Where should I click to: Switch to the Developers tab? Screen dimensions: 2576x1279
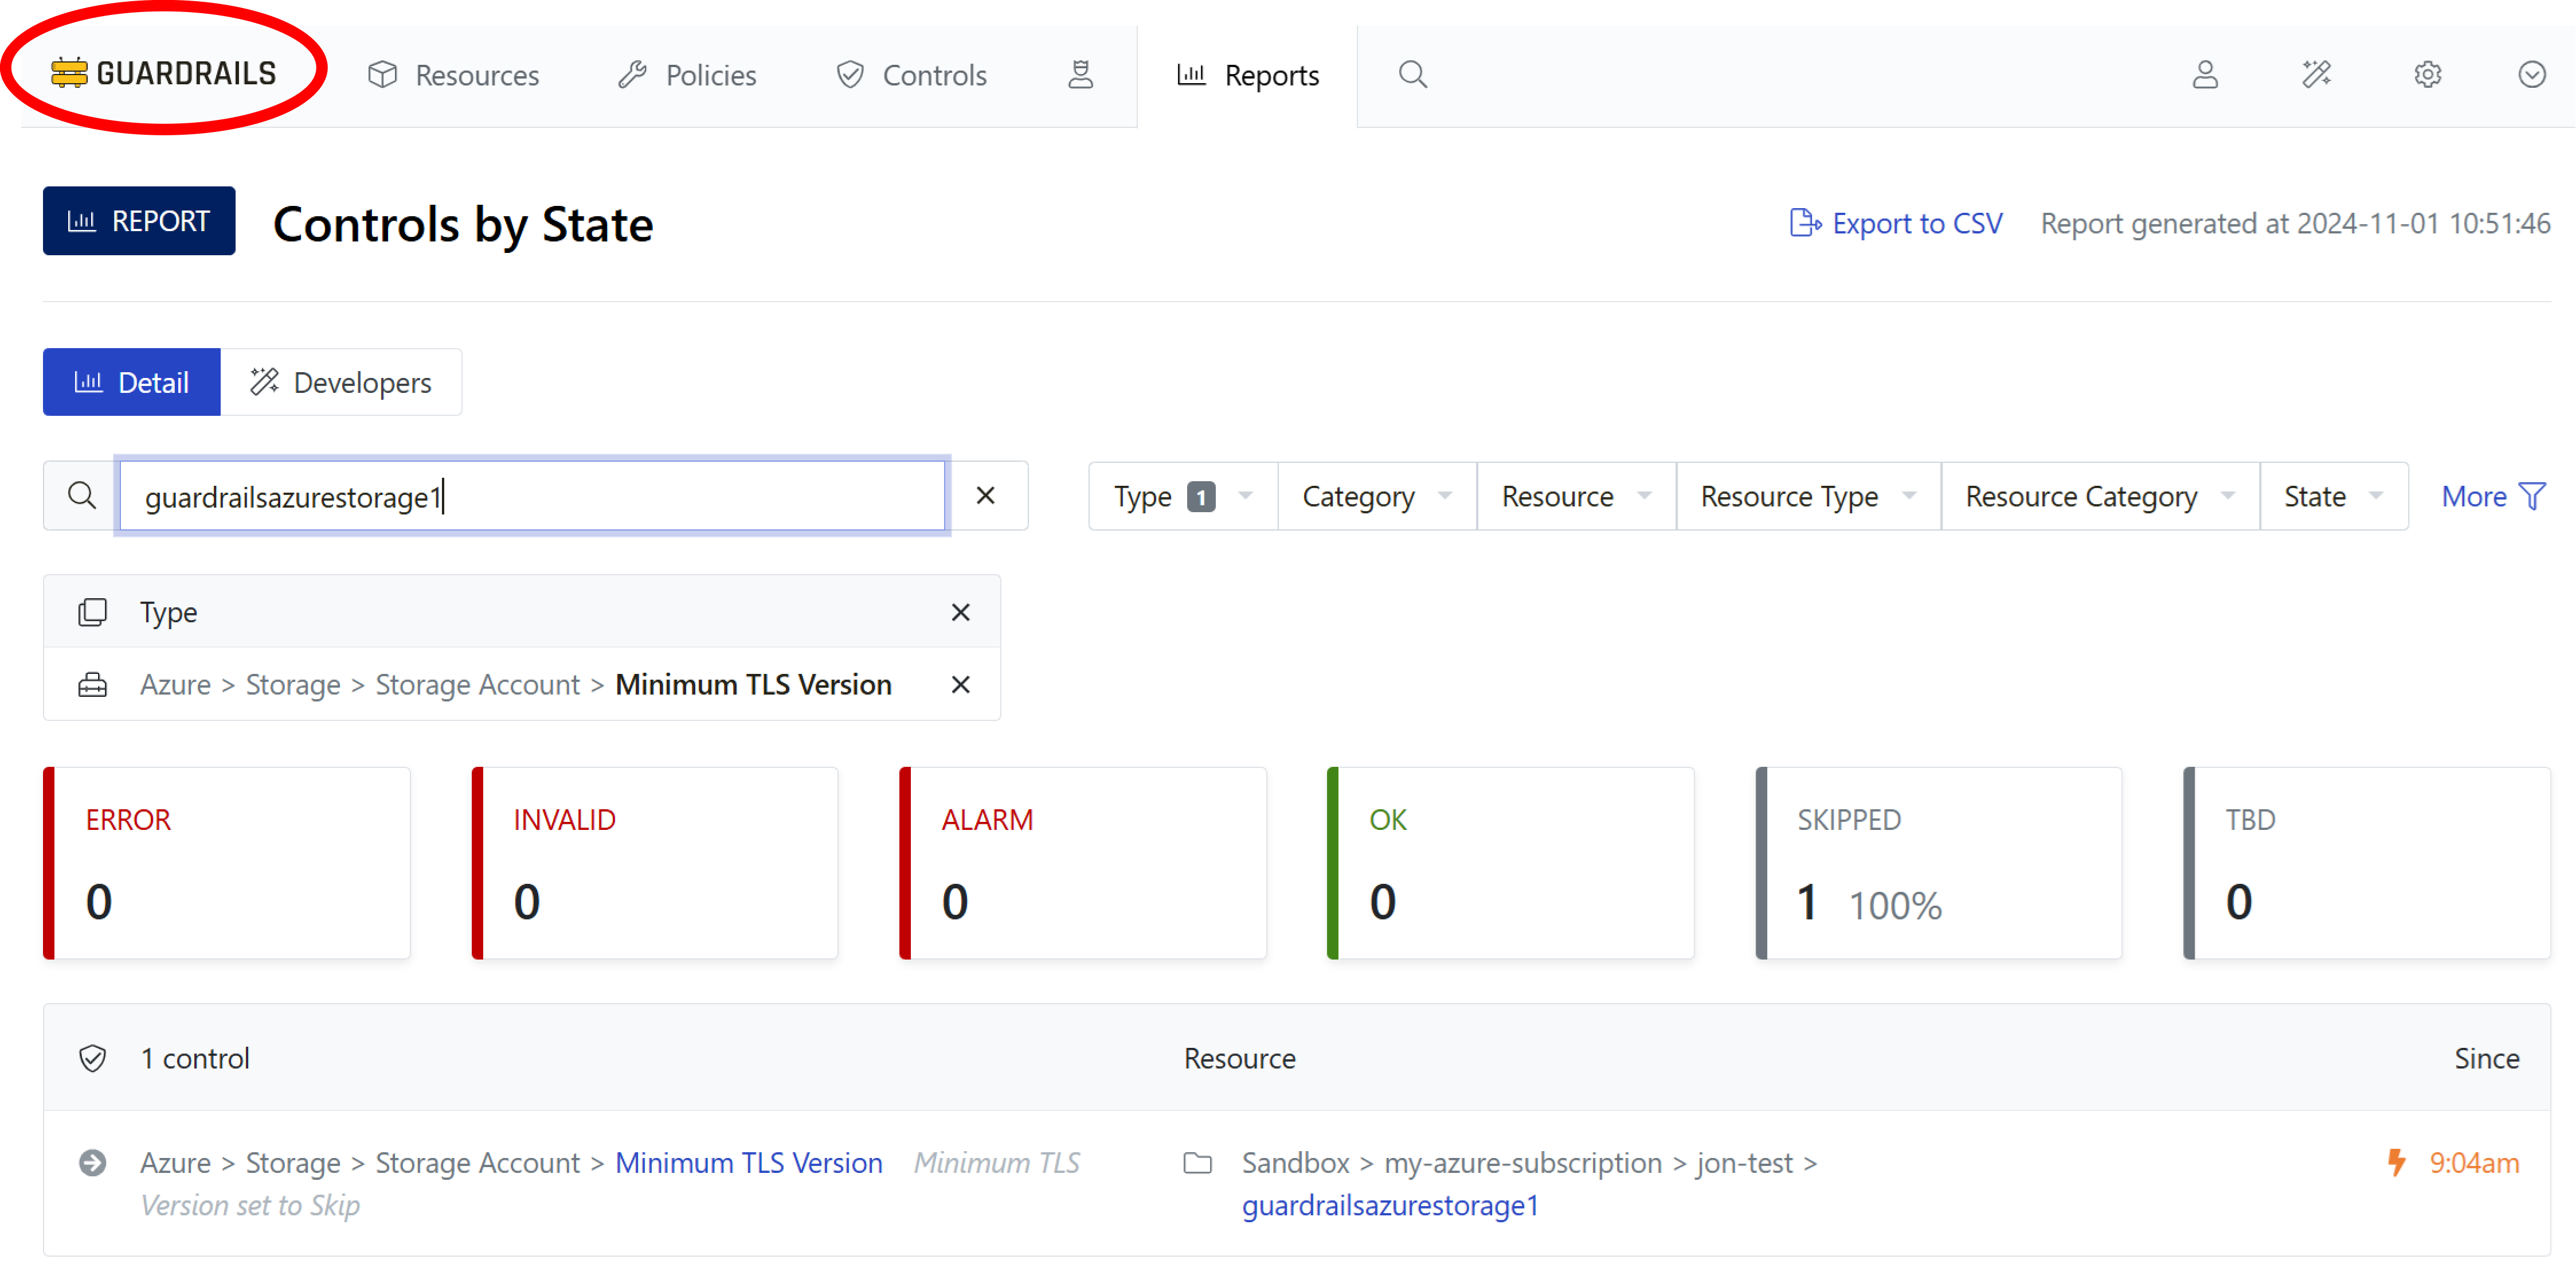pos(341,383)
